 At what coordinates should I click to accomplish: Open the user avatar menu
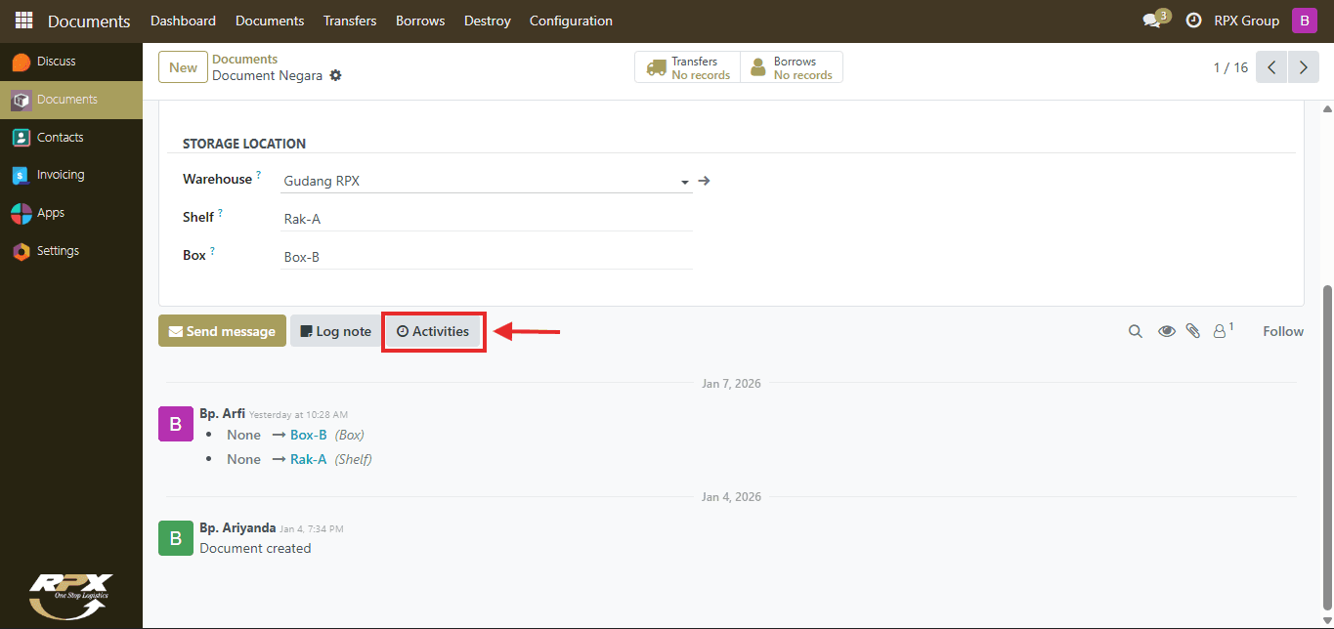coord(1305,21)
